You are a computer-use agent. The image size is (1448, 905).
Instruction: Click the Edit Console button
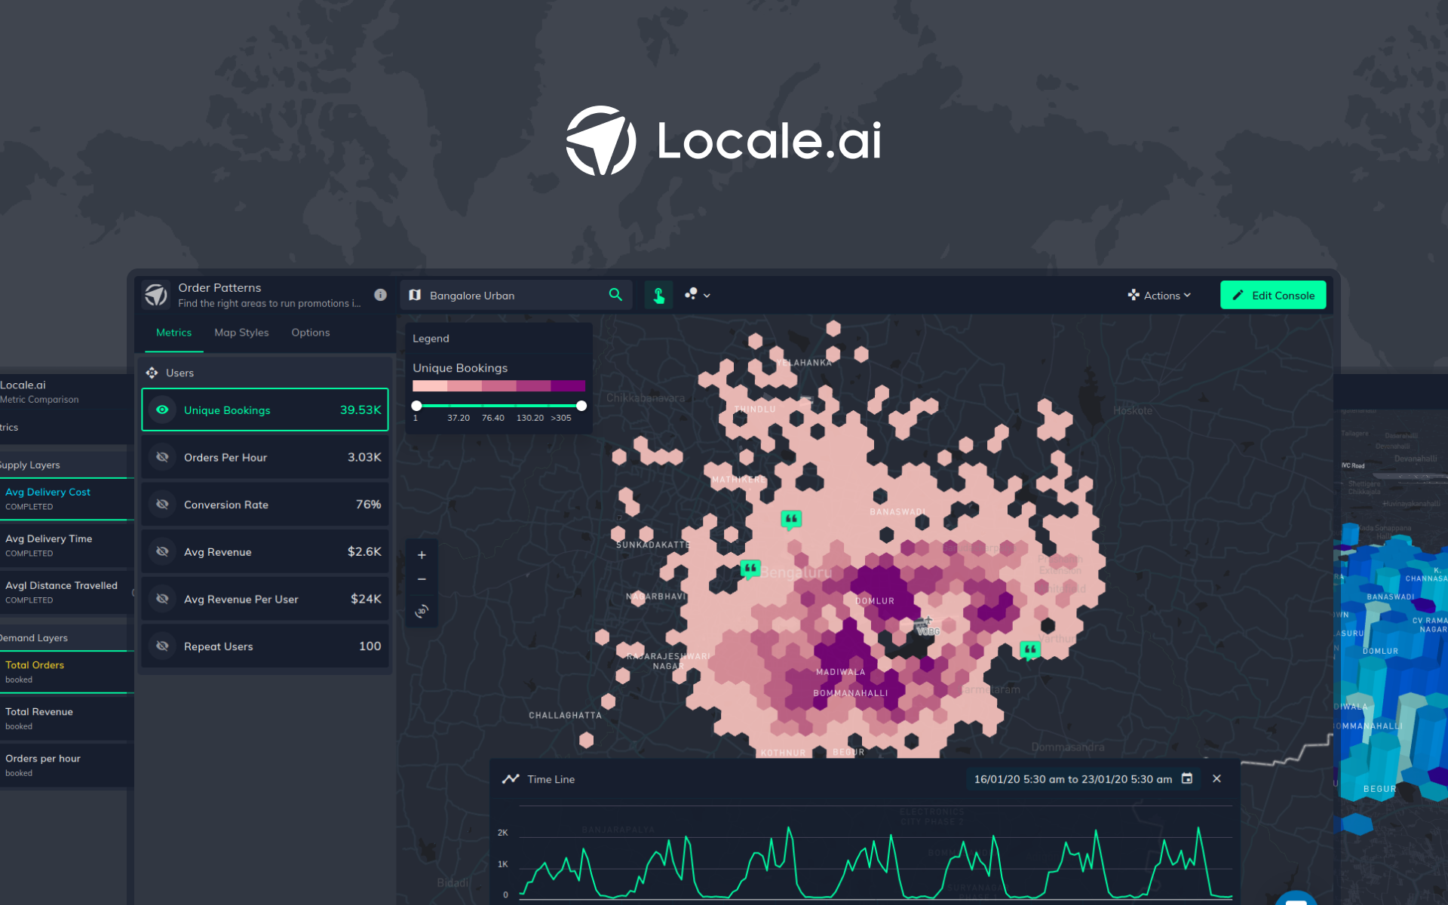(1272, 296)
